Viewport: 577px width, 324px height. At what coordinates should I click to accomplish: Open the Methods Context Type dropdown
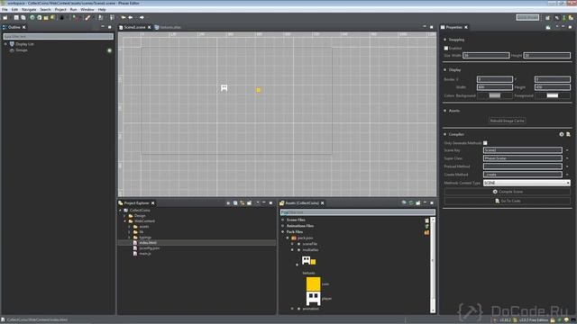527,183
